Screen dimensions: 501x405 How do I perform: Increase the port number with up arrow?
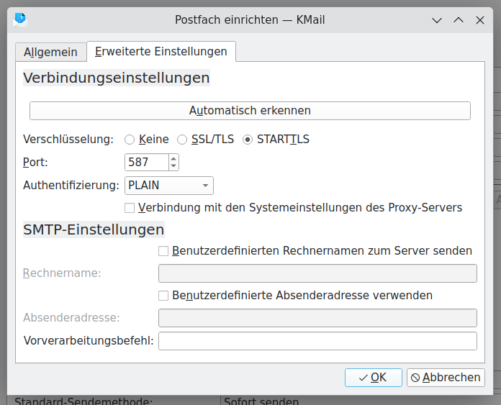(x=173, y=158)
